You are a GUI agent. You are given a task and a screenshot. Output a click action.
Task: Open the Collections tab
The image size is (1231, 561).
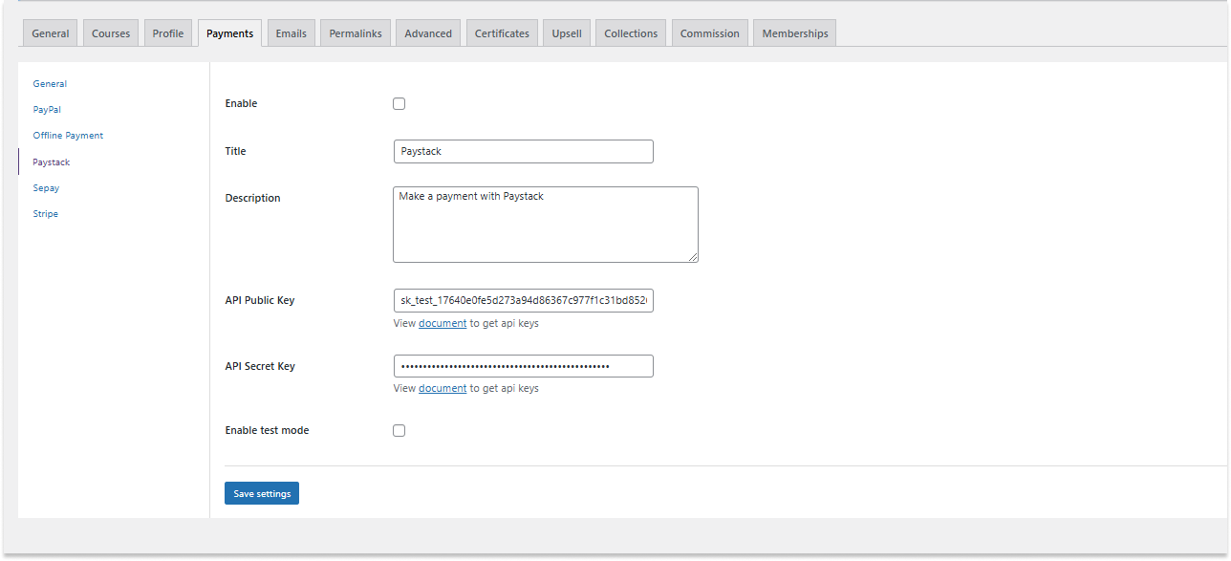point(631,33)
